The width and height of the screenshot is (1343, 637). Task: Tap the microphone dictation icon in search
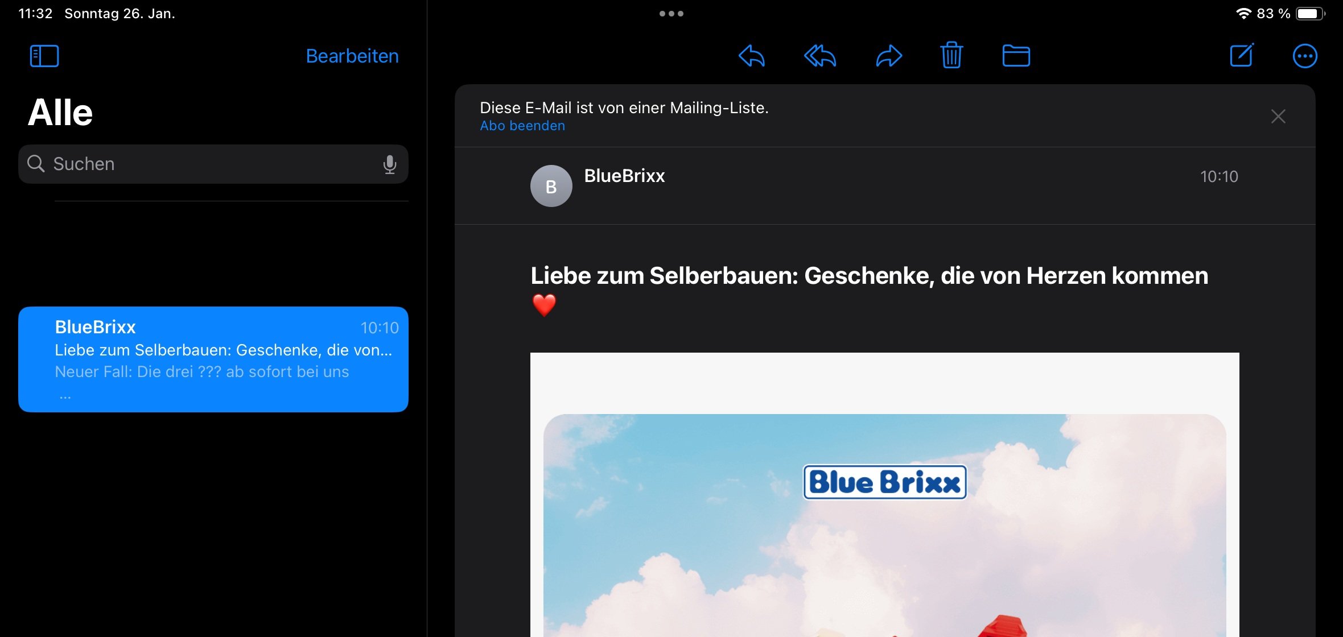[x=390, y=164]
